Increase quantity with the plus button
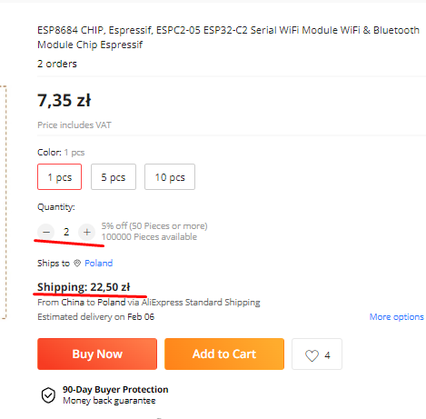426x419 pixels. [x=86, y=232]
